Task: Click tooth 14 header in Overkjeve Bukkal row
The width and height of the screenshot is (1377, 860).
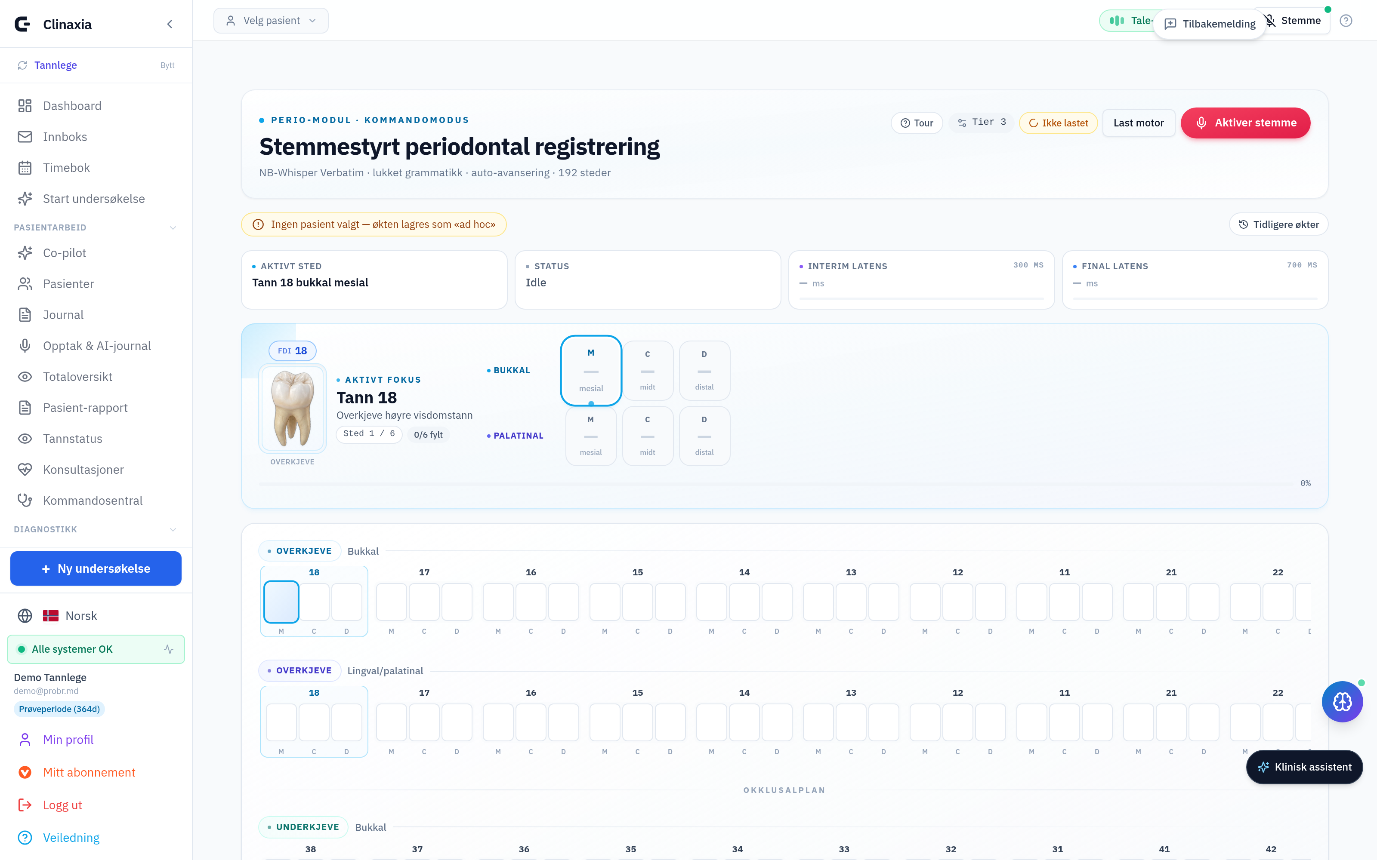Action: [744, 572]
